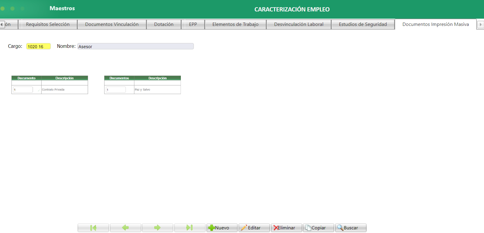Image resolution: width=484 pixels, height=233 pixels.
Task: Open the Documentos Vinculación tab
Action: [x=112, y=24]
